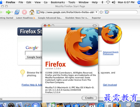
Task: Open the Advanced Search link
Action: coord(111,52)
